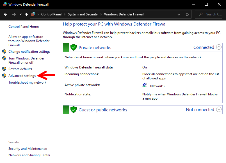
Task: Click the Active private networks label
Action: click(82, 85)
